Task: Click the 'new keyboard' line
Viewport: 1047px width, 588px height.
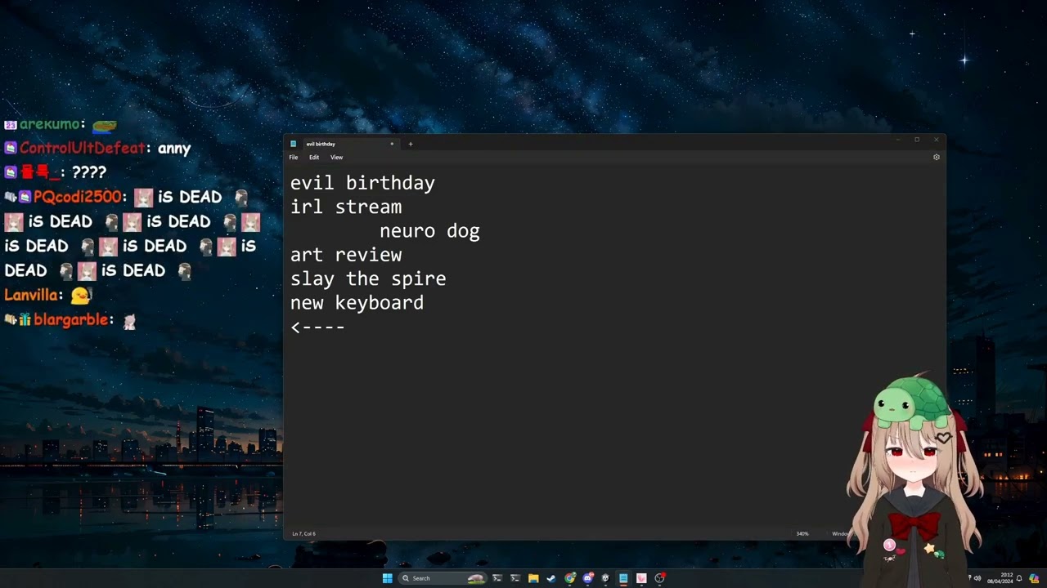Action: coord(357,303)
